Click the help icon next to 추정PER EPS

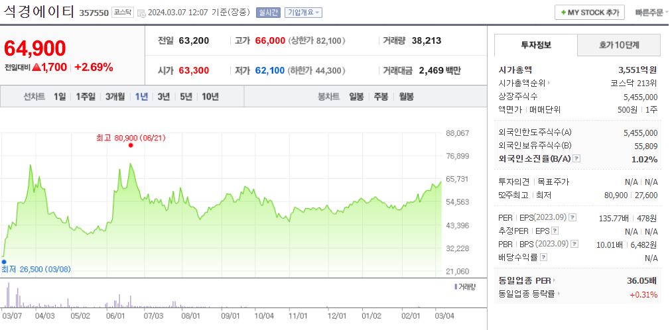click(555, 231)
